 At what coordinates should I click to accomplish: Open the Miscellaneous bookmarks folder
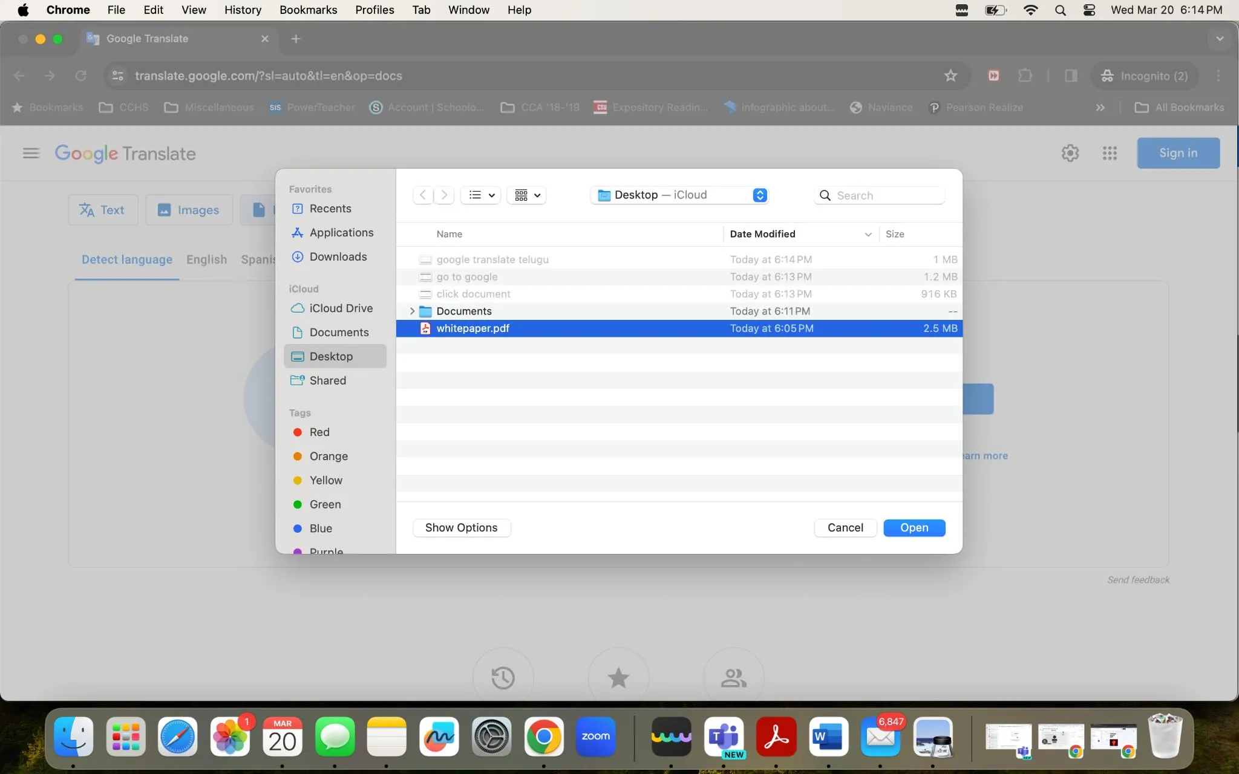tap(209, 107)
